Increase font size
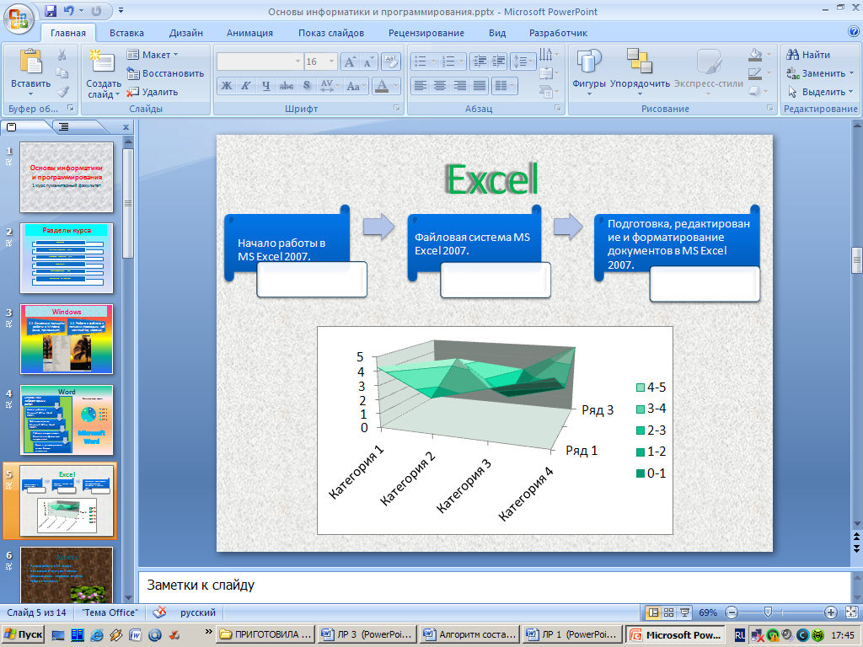Image resolution: width=863 pixels, height=647 pixels. 350,61
